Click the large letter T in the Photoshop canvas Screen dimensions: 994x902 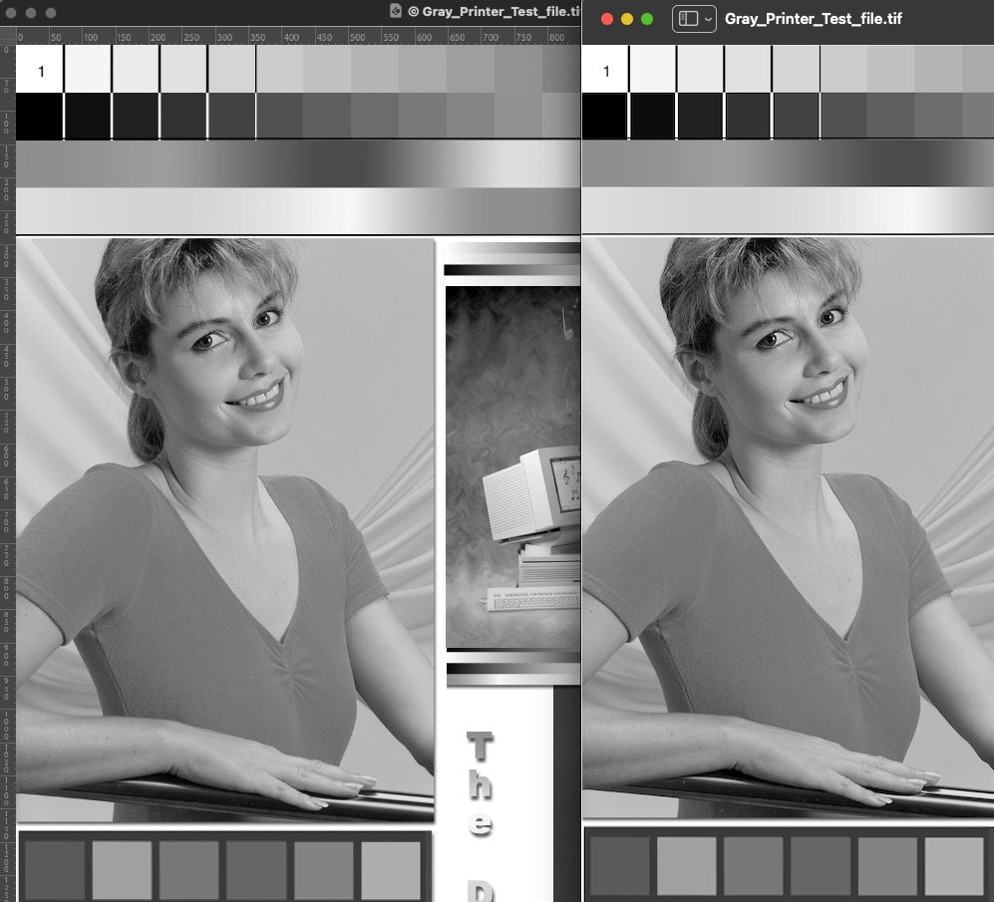tap(480, 746)
